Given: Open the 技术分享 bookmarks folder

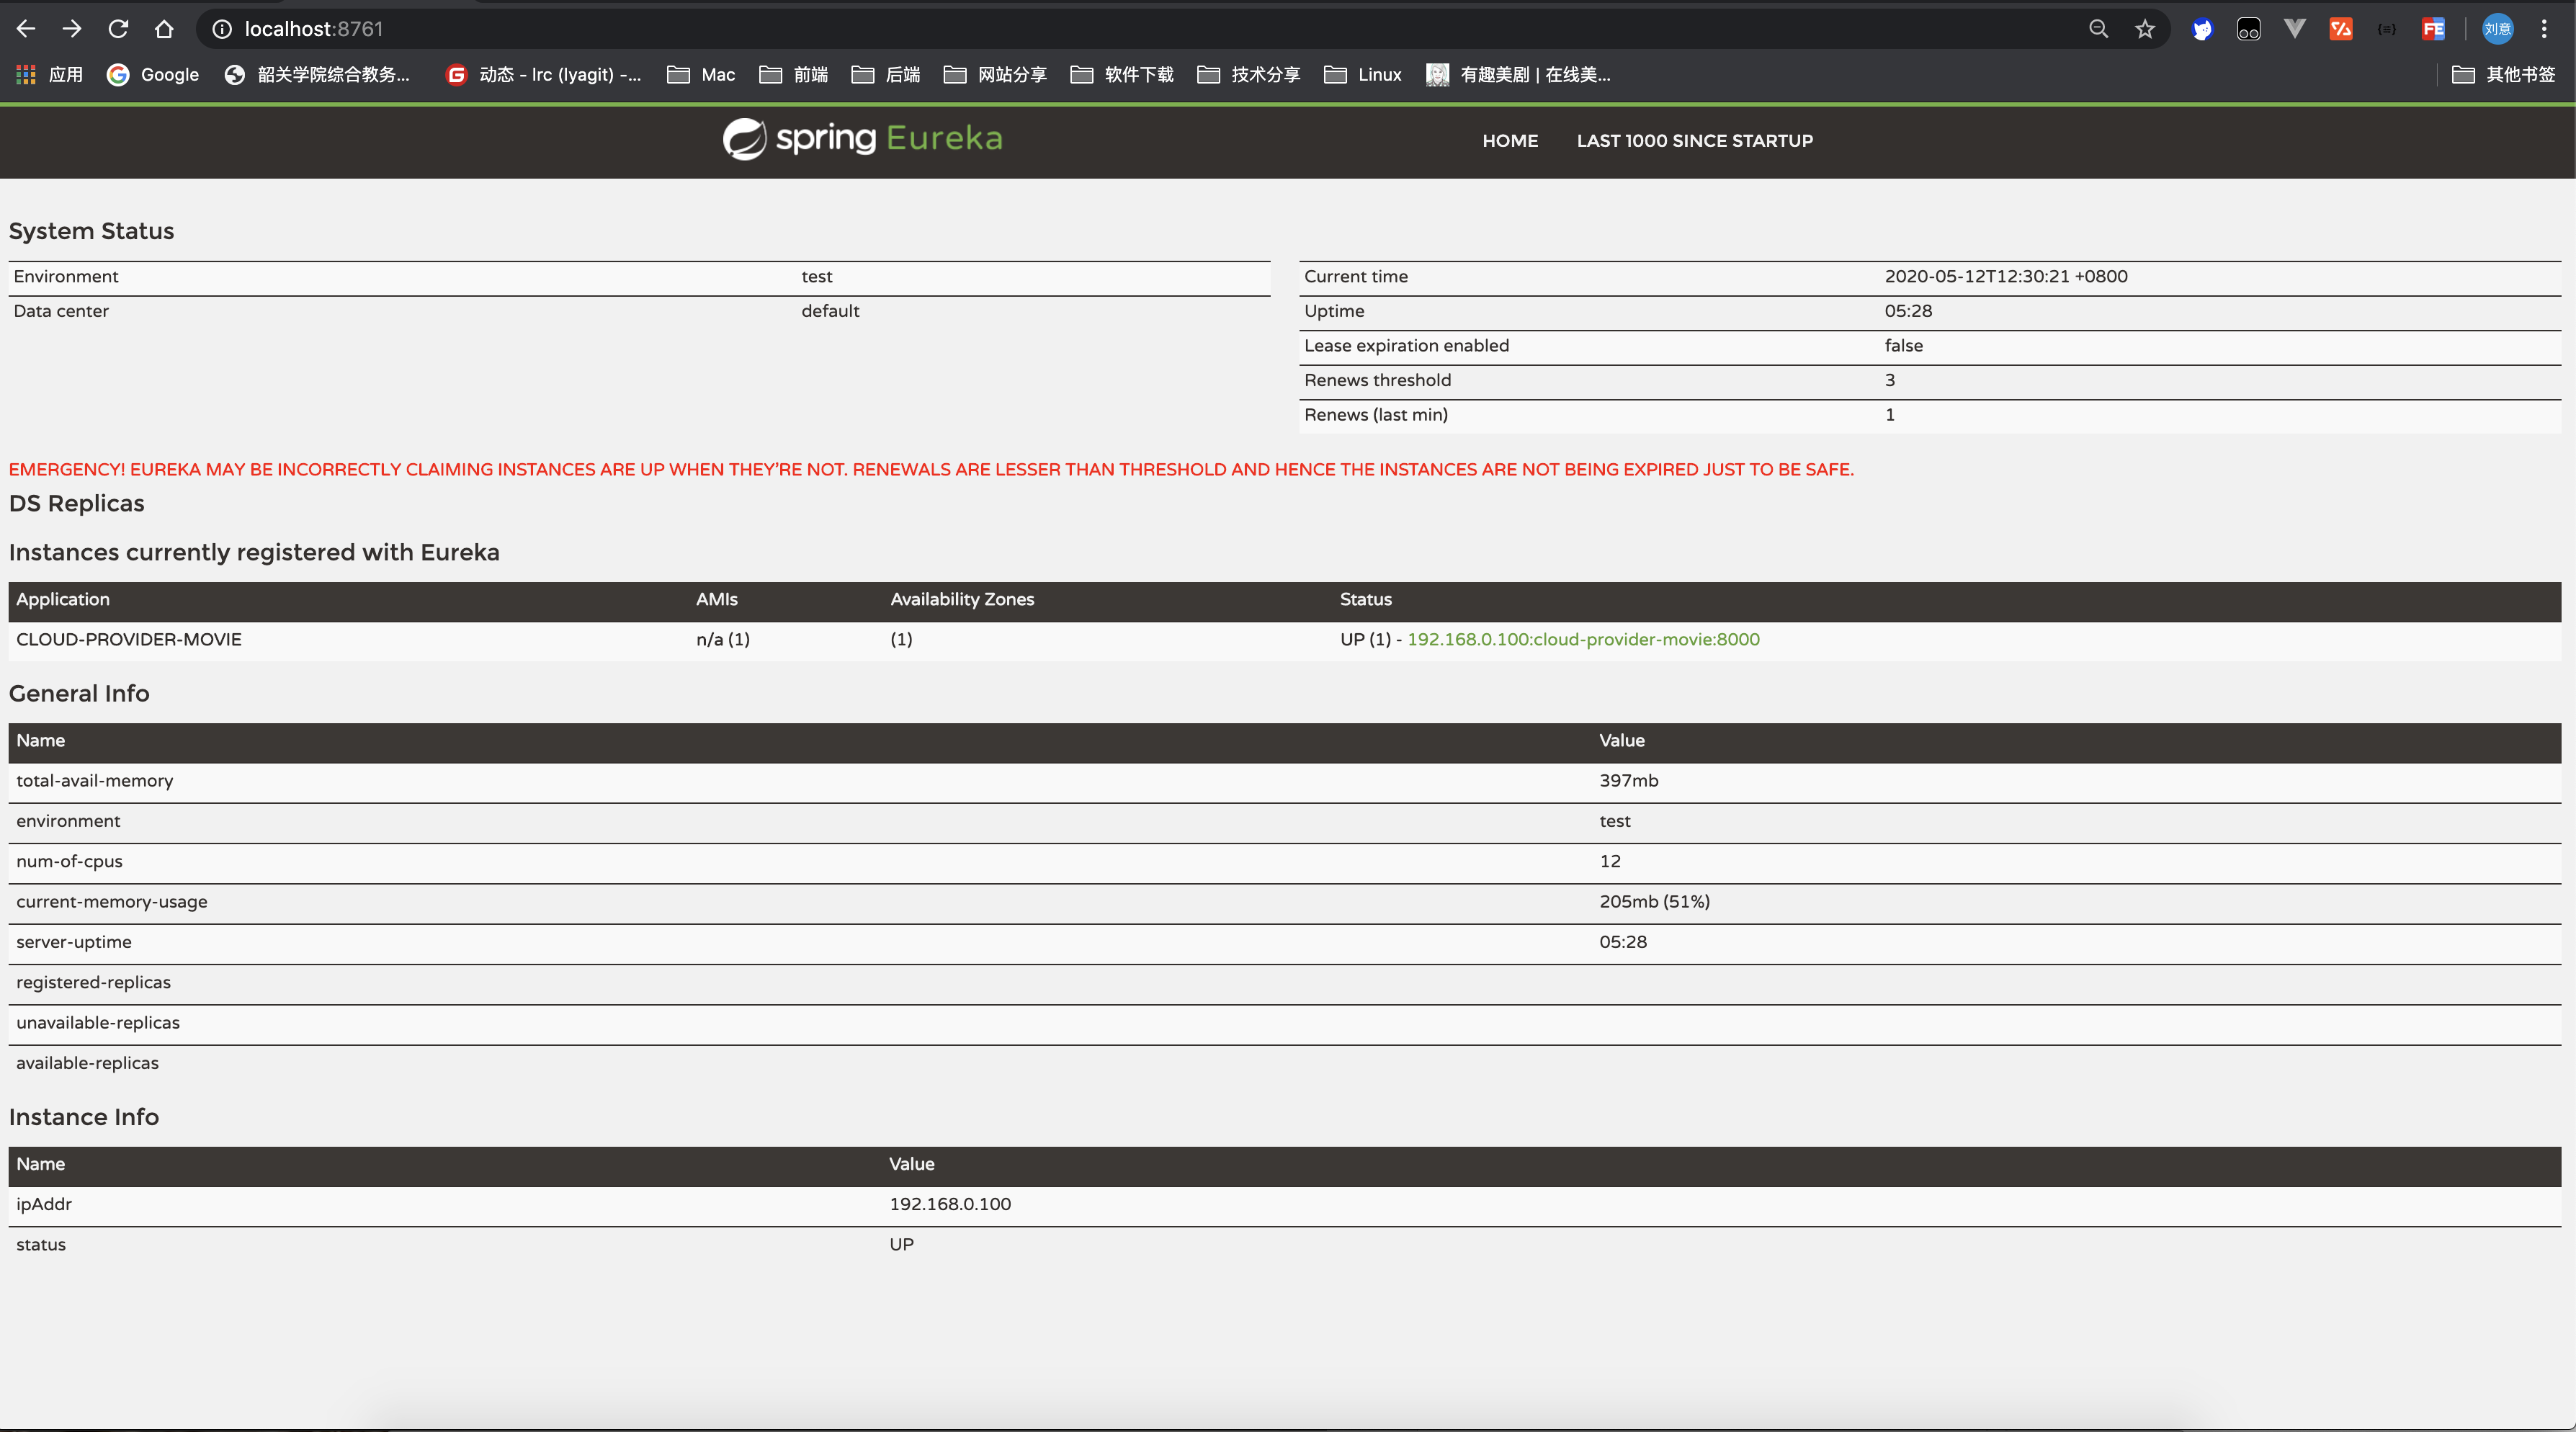Looking at the screenshot, I should 1248,75.
